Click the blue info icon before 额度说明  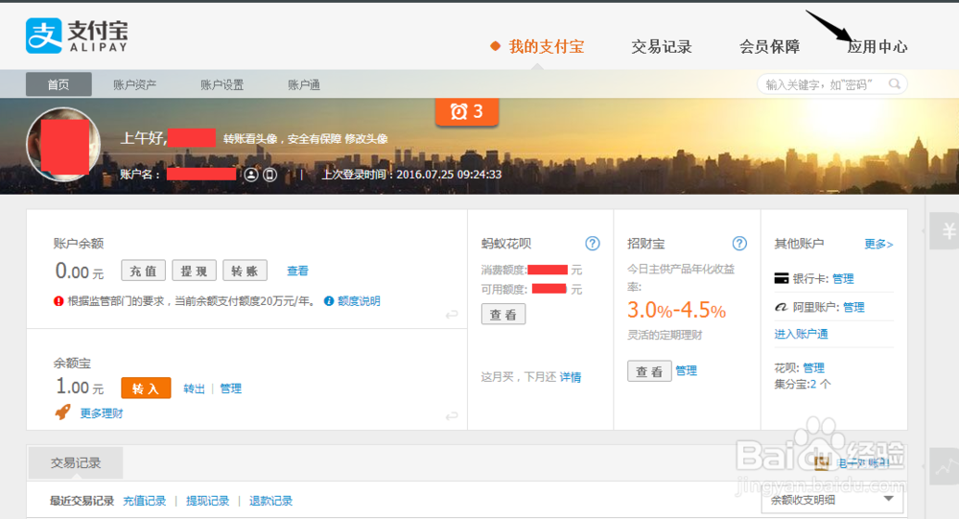pos(329,300)
